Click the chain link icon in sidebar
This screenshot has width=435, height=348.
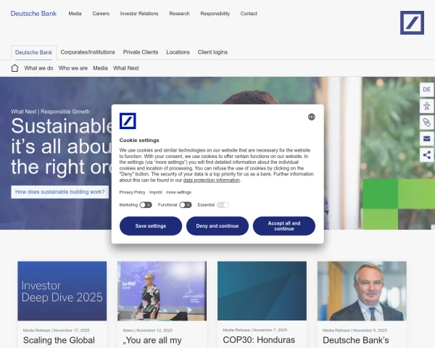(x=426, y=122)
